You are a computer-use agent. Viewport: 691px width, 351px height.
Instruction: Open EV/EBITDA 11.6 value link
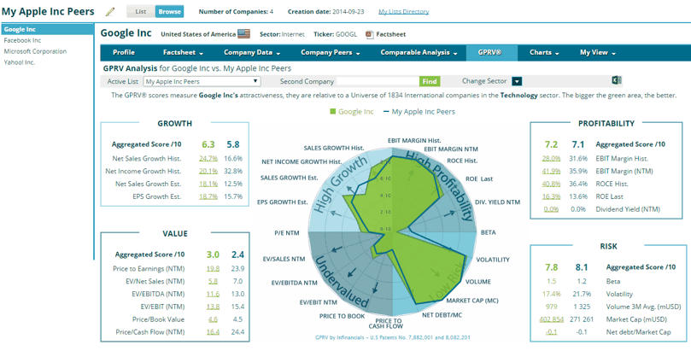coord(213,294)
